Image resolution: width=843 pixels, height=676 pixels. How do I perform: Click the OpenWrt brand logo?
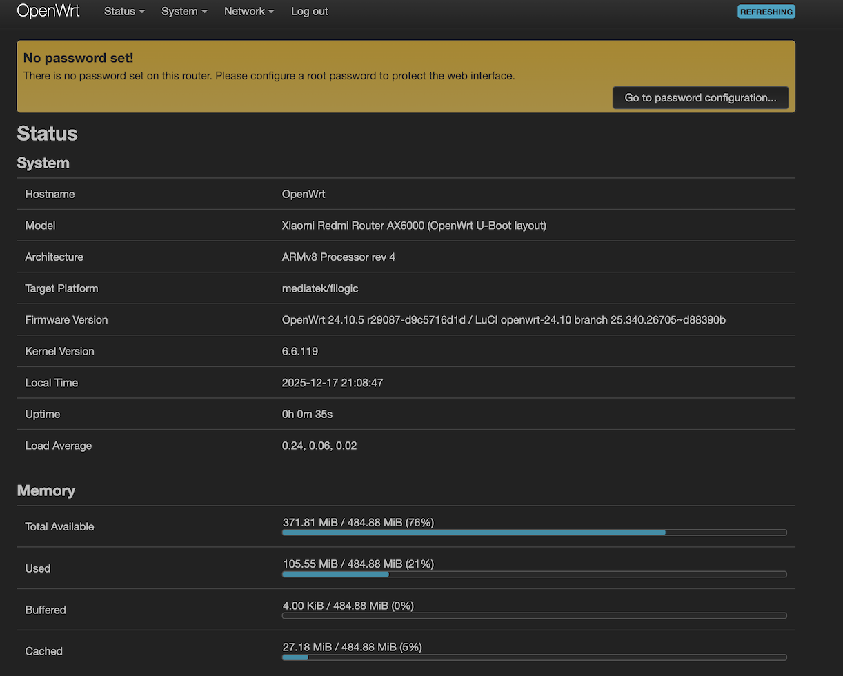(x=48, y=11)
